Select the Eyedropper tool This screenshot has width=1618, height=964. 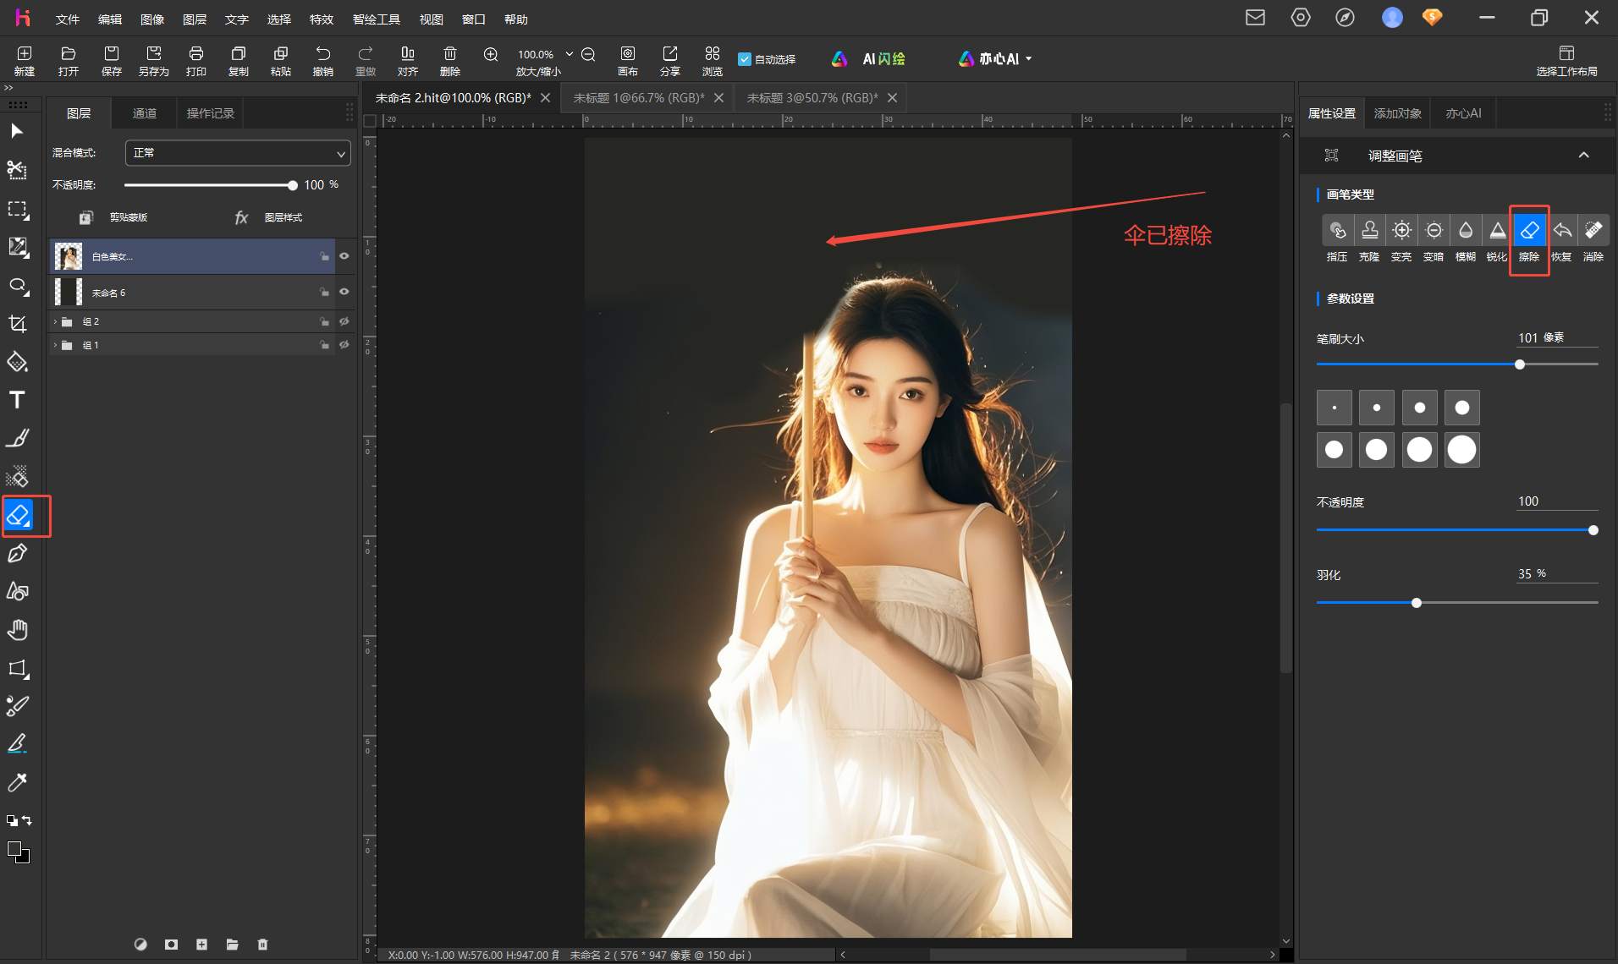(x=17, y=782)
